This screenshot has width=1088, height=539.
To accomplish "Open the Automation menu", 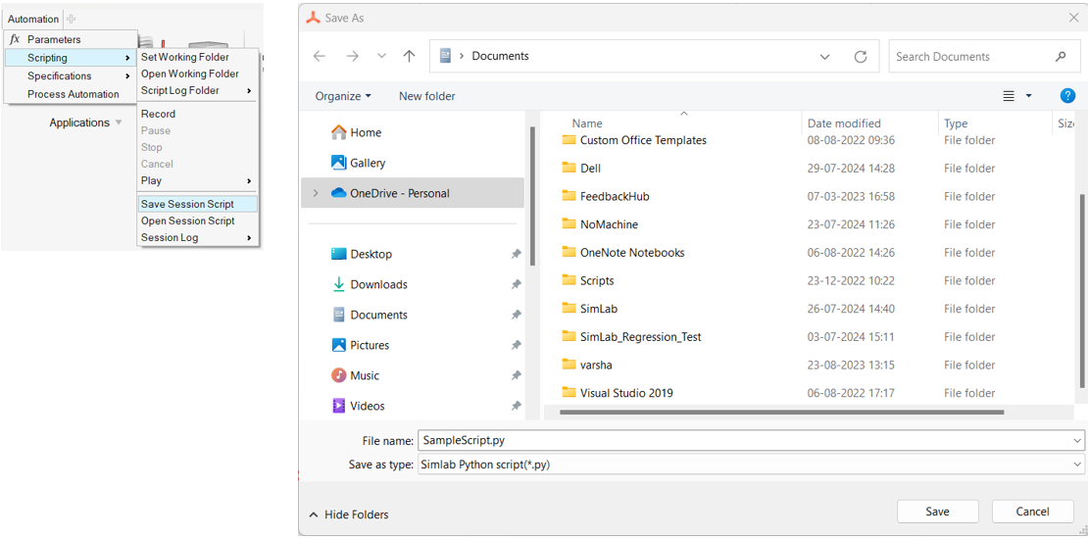I will click(x=33, y=19).
